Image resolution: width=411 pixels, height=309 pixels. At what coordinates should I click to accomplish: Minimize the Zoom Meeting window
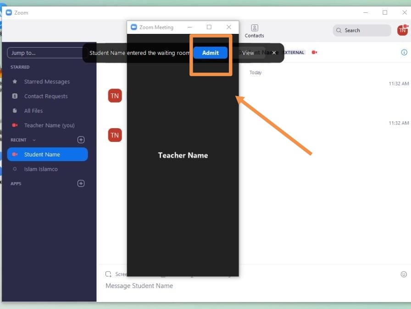coord(190,27)
